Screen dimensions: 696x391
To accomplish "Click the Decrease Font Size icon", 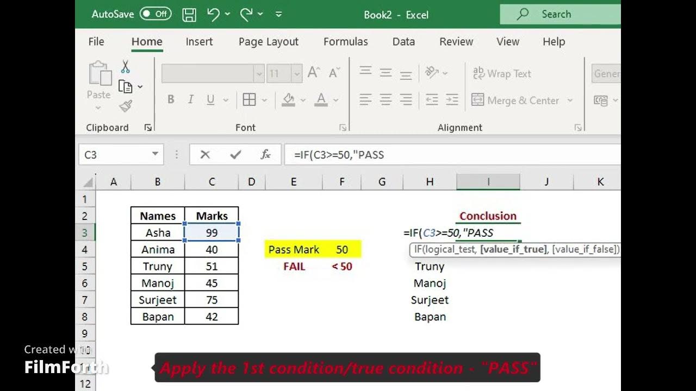I will point(334,72).
